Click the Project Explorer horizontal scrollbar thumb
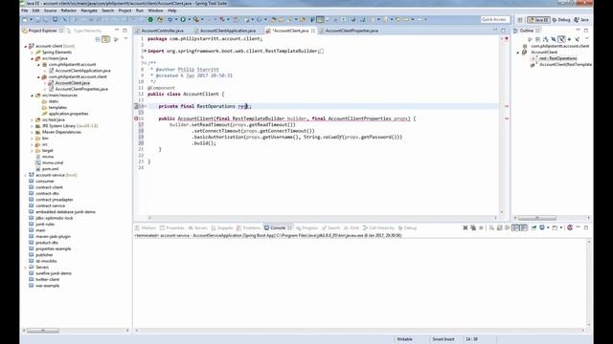Image resolution: width=613 pixels, height=344 pixels. click(x=43, y=331)
